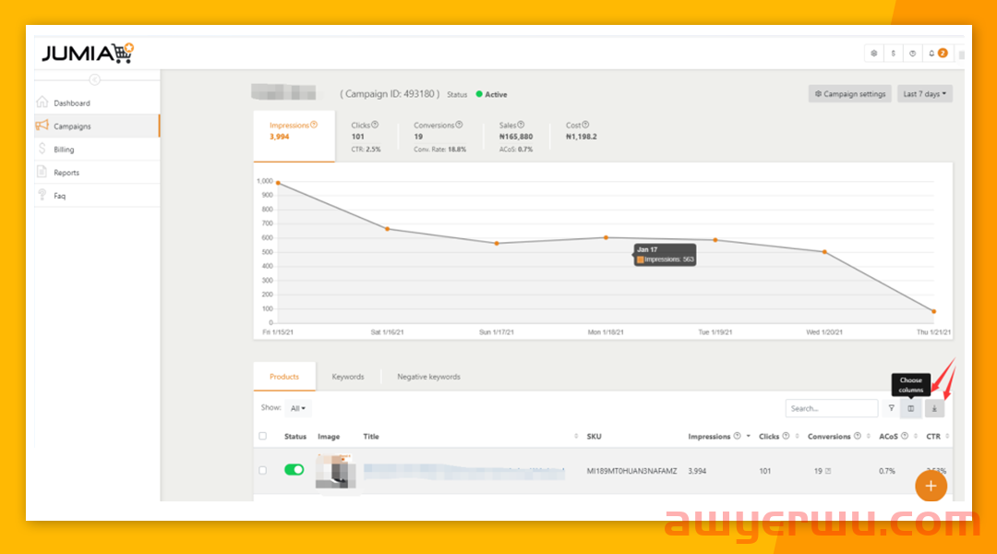Select the Cost metric card

click(x=582, y=130)
